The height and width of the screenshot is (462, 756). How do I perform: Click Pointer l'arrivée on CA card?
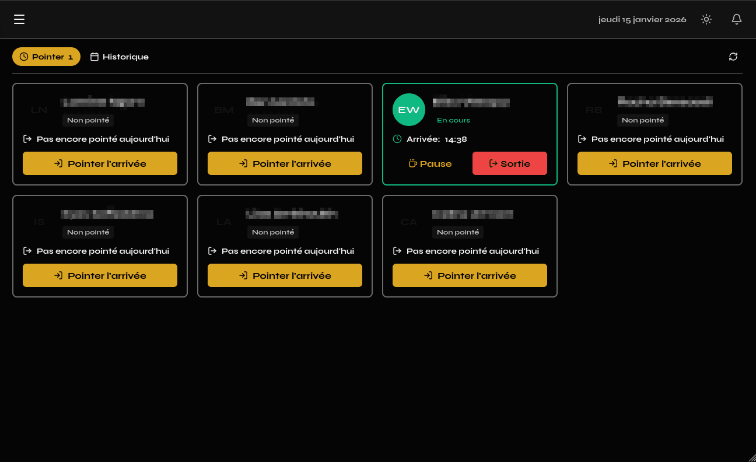click(x=470, y=275)
